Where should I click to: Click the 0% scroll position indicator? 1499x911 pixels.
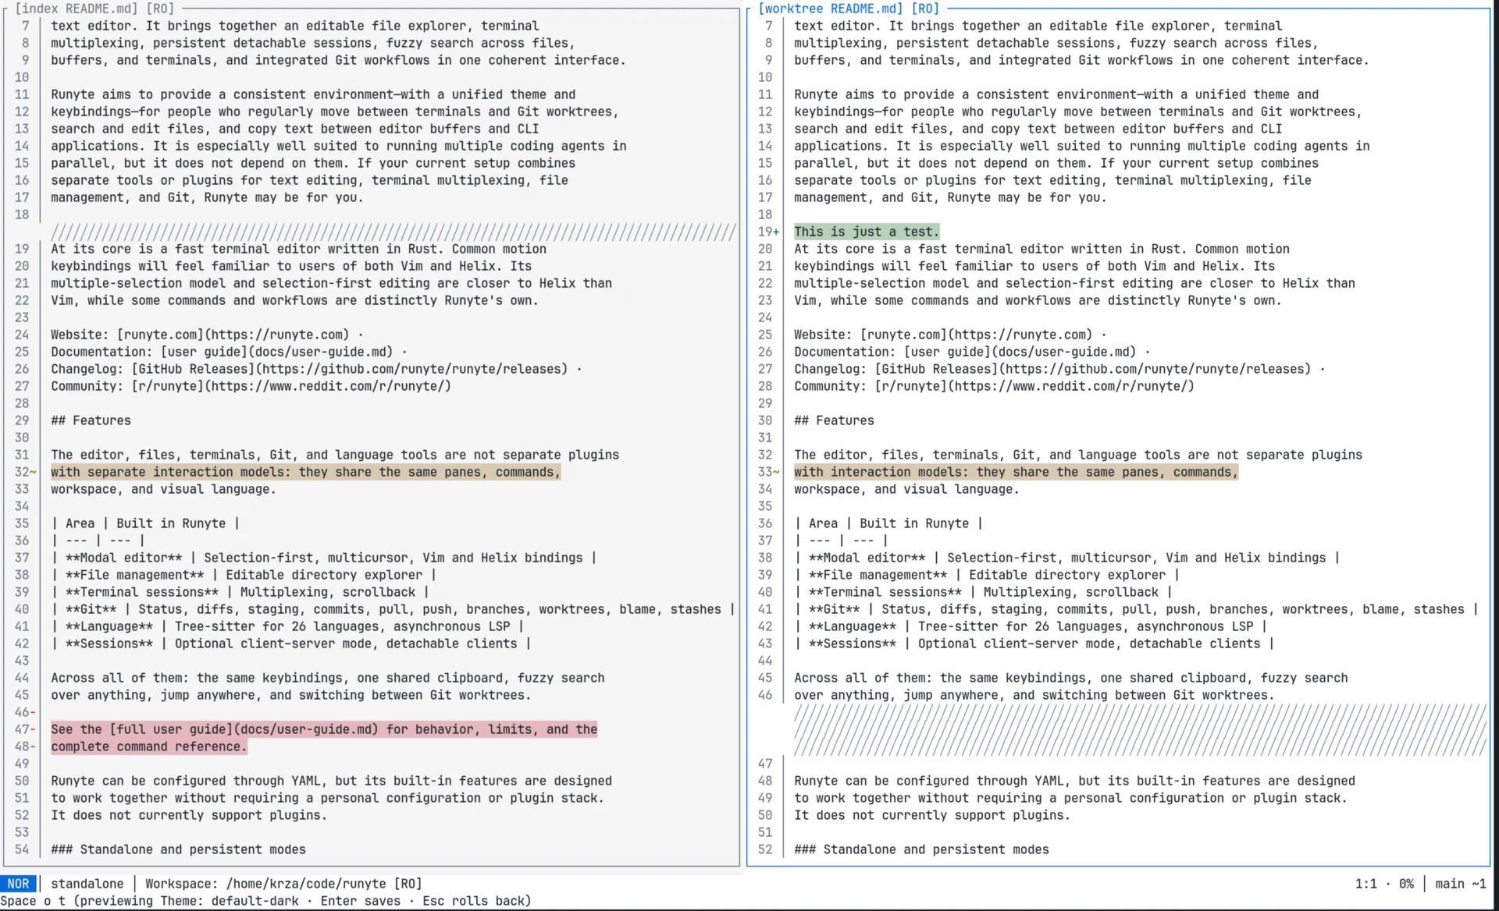click(1406, 884)
